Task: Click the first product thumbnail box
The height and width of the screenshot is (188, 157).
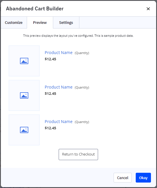Action: (x=24, y=61)
